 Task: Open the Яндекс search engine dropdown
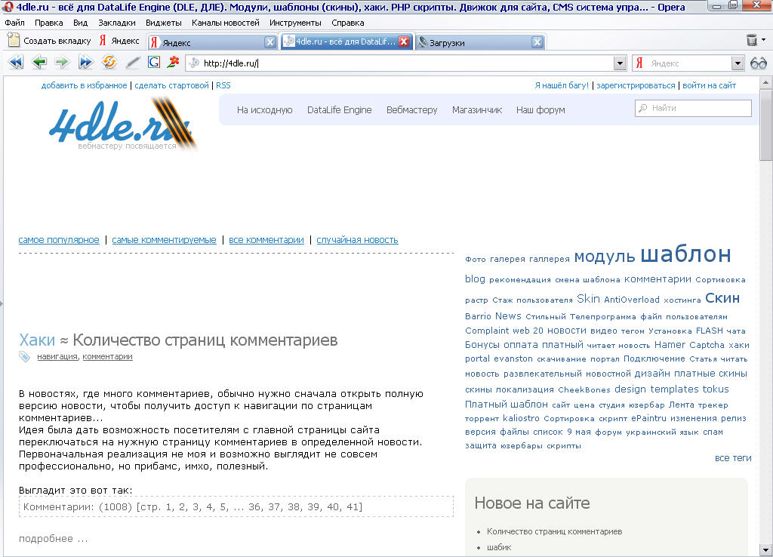coord(737,63)
